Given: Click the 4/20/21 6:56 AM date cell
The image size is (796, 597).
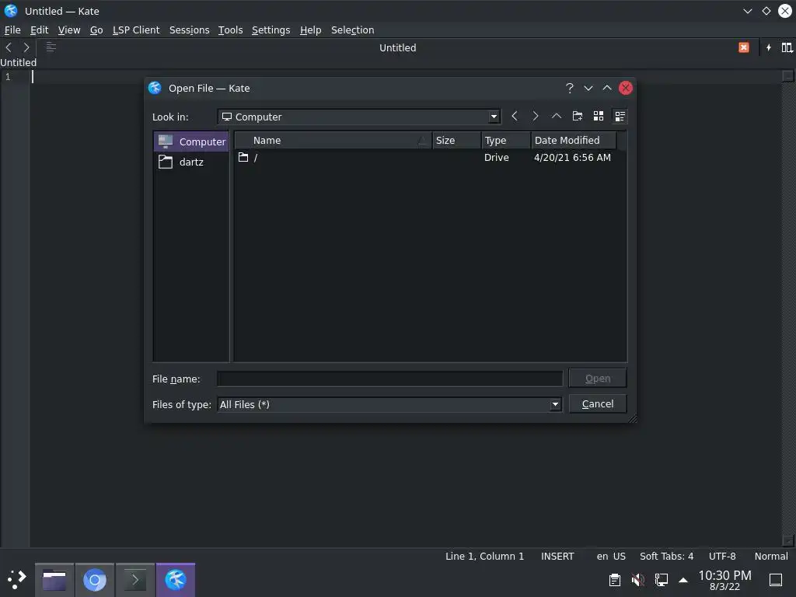Looking at the screenshot, I should [x=572, y=157].
